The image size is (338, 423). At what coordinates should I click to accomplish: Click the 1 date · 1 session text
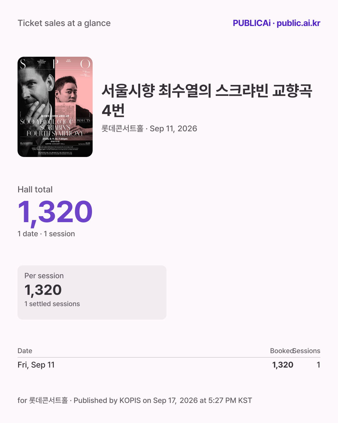46,234
